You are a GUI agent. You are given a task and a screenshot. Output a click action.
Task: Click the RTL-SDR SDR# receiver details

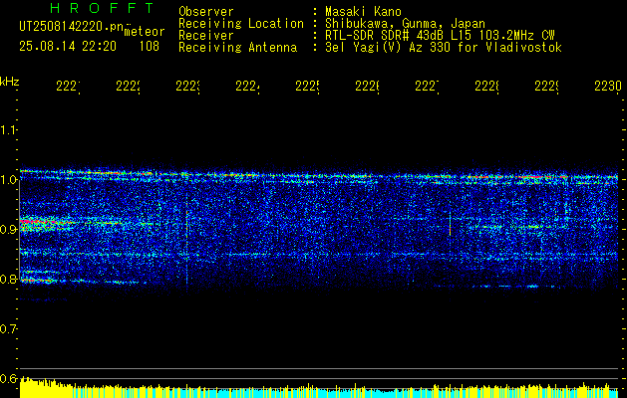pos(440,36)
